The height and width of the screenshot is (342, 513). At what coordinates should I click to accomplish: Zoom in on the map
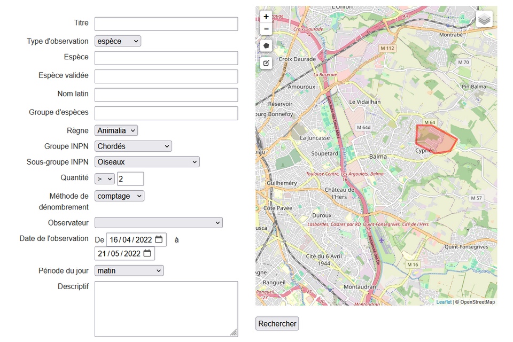266,17
